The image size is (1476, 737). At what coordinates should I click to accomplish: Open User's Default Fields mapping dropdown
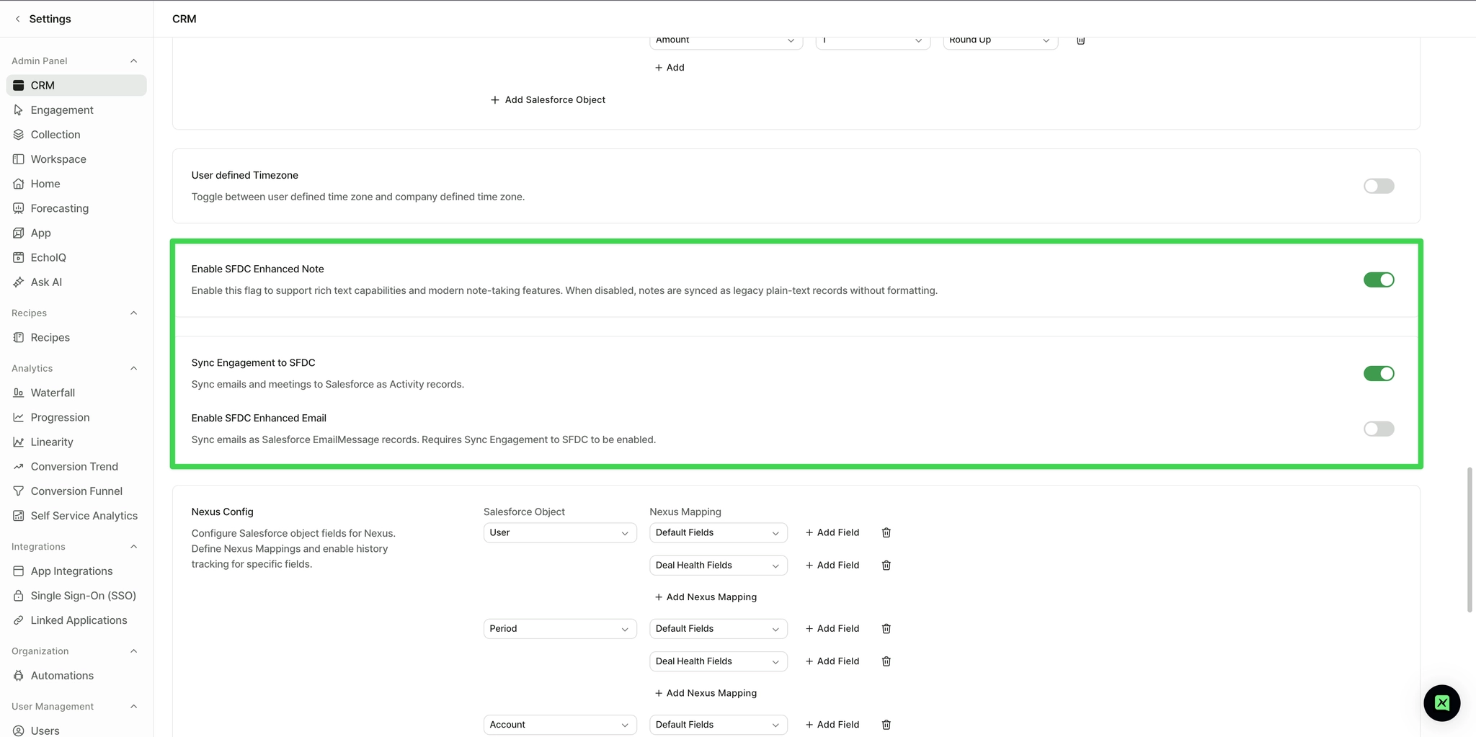pos(718,532)
